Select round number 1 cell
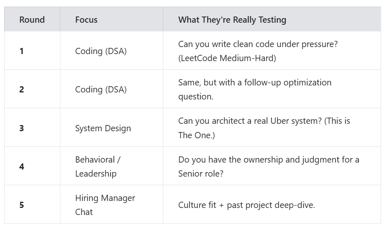This screenshot has height=229, width=386. pyautogui.click(x=21, y=51)
